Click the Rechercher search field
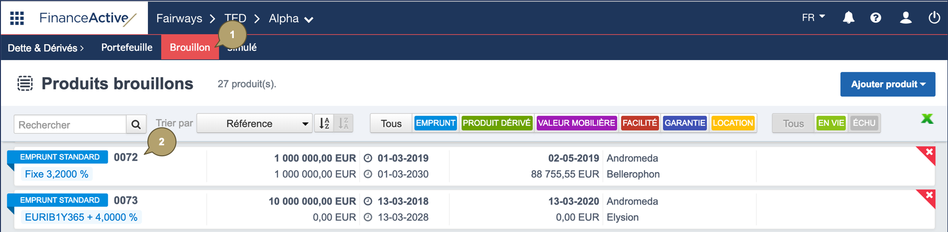This screenshot has width=948, height=232. coord(71,125)
